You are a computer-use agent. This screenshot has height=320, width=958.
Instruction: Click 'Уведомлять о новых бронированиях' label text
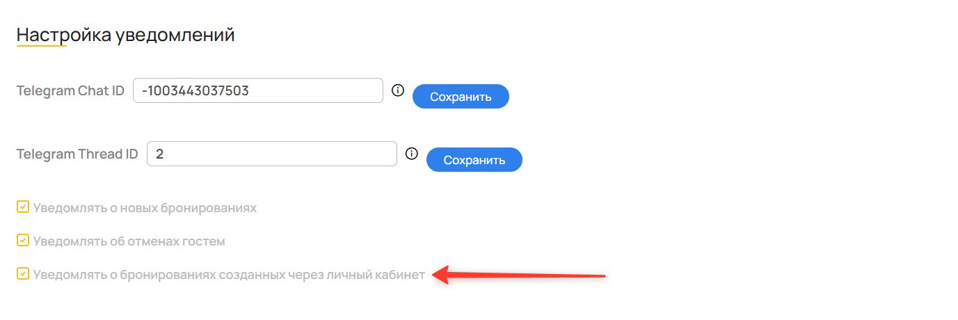pos(145,208)
